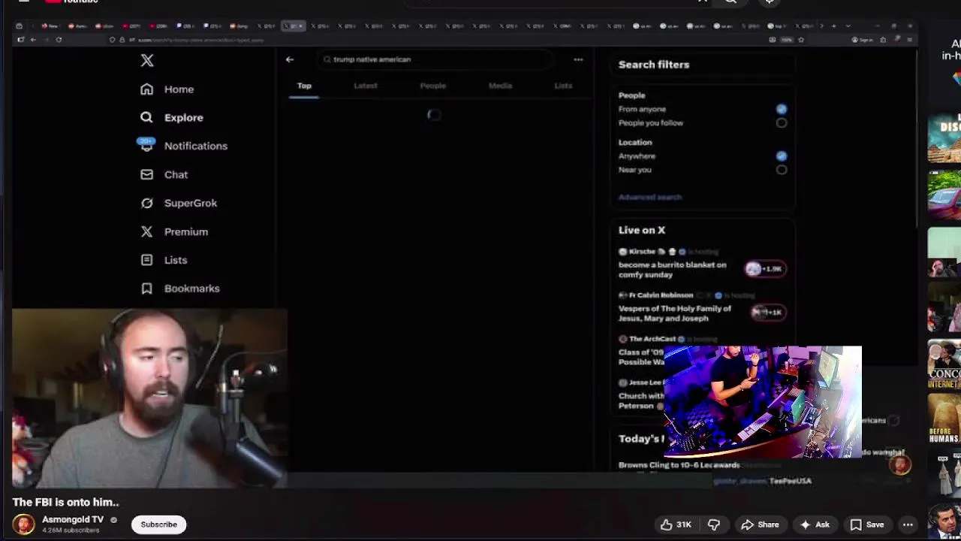Open the Asmongold TV channel name link
This screenshot has width=961, height=541.
point(73,519)
